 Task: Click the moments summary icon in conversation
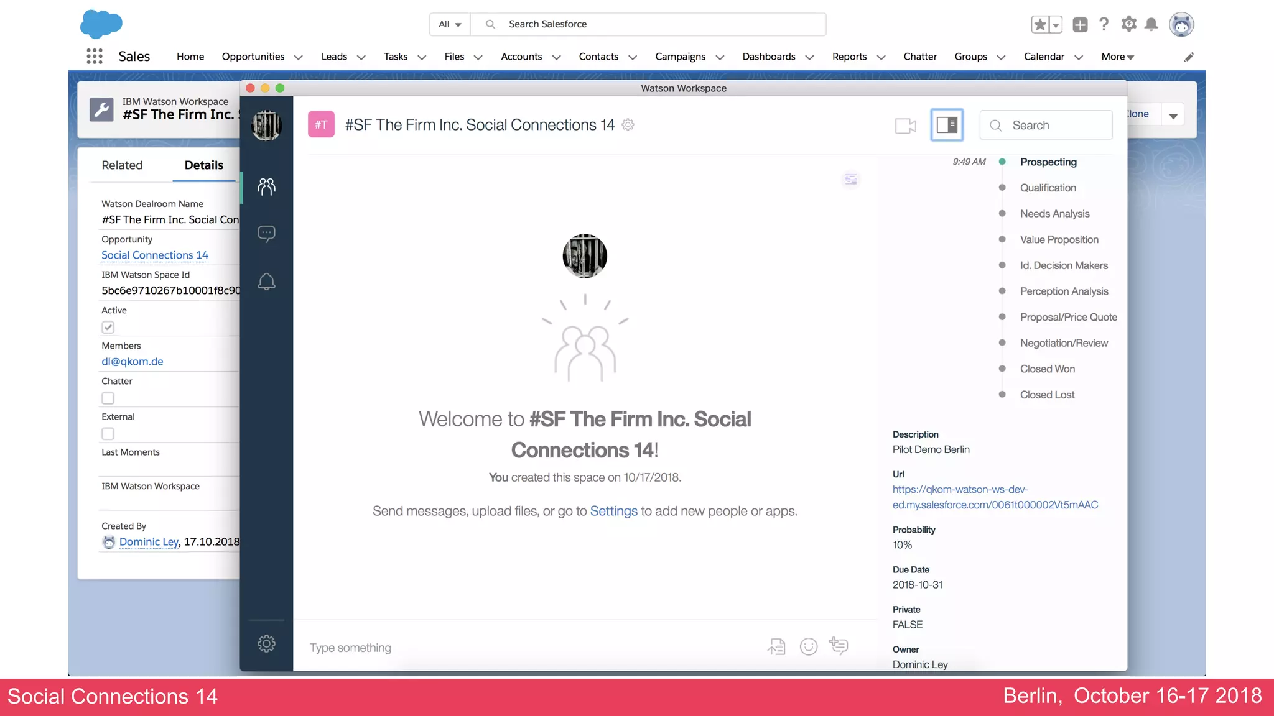coord(851,180)
